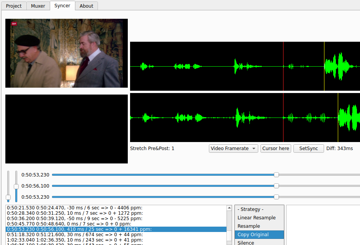Click sync list scrollbar up arrow
This screenshot has height=245, width=360.
[229, 208]
